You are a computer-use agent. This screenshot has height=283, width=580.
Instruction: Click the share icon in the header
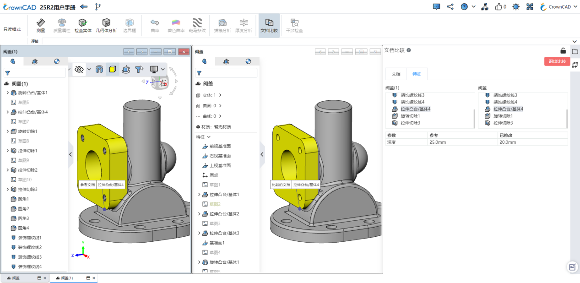tap(450, 7)
